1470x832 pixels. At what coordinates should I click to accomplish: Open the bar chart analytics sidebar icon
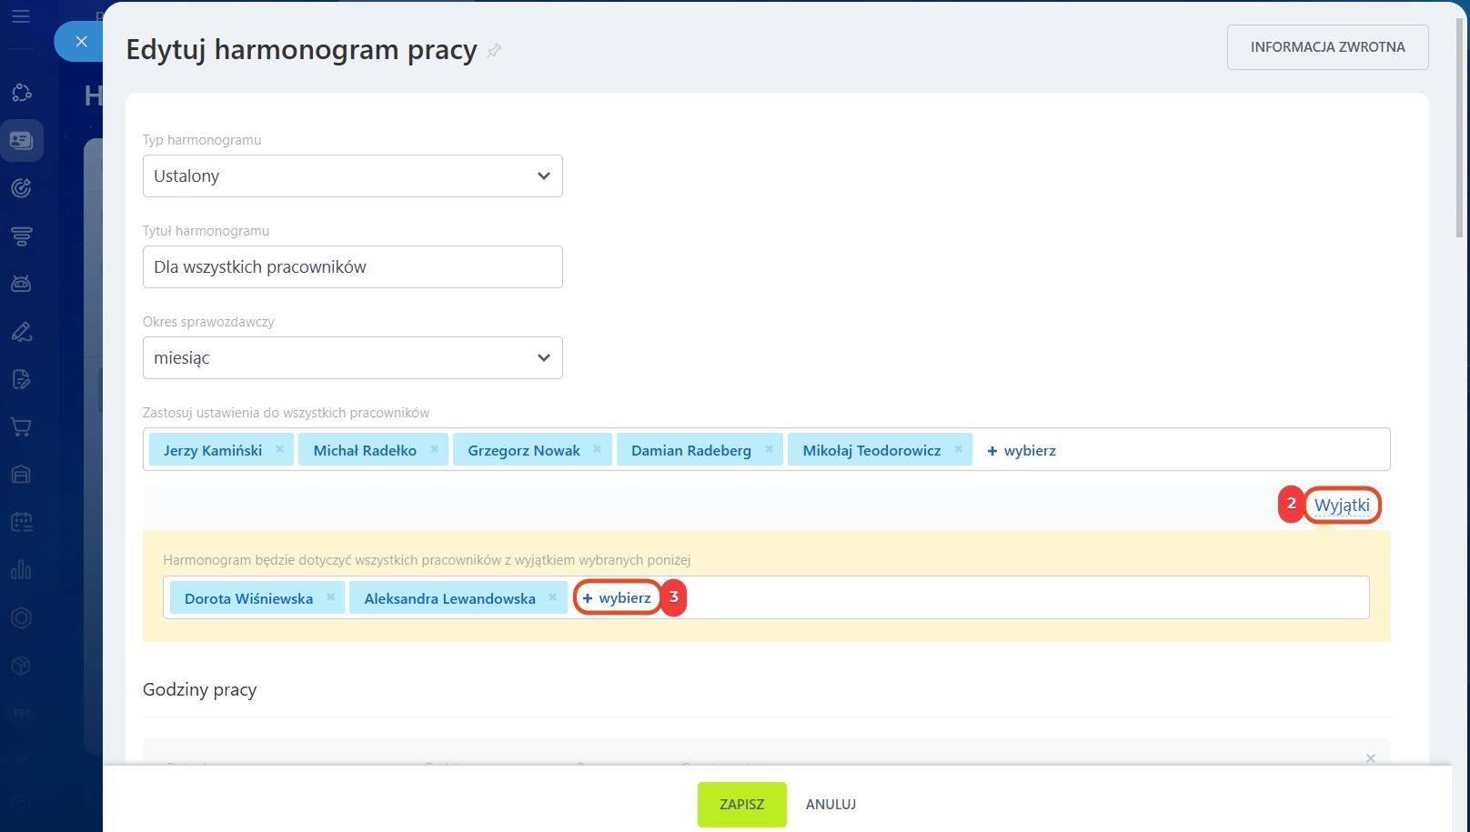(x=21, y=570)
